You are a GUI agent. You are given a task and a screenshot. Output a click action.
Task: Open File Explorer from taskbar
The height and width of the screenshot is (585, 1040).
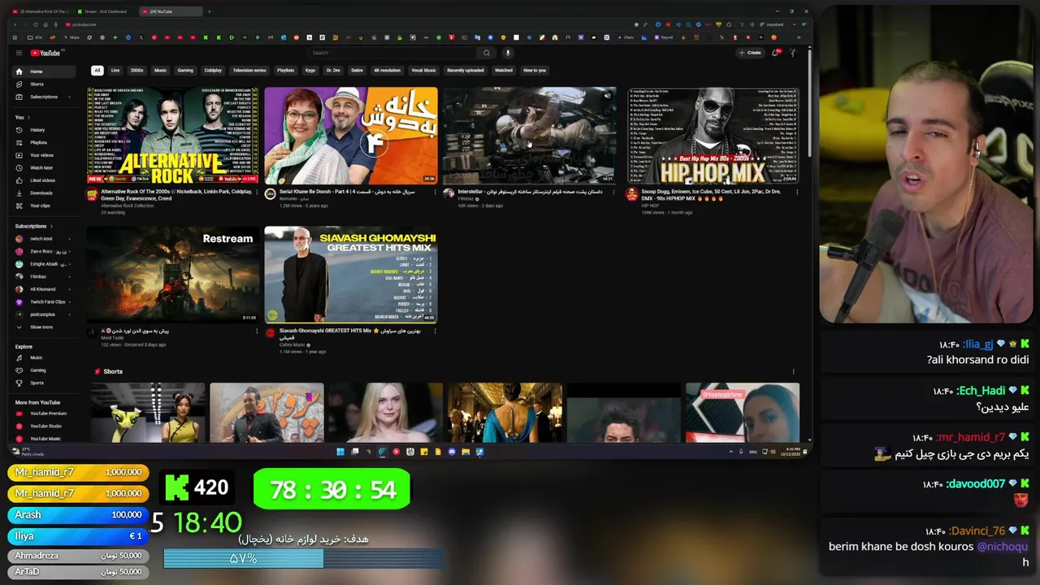click(466, 452)
